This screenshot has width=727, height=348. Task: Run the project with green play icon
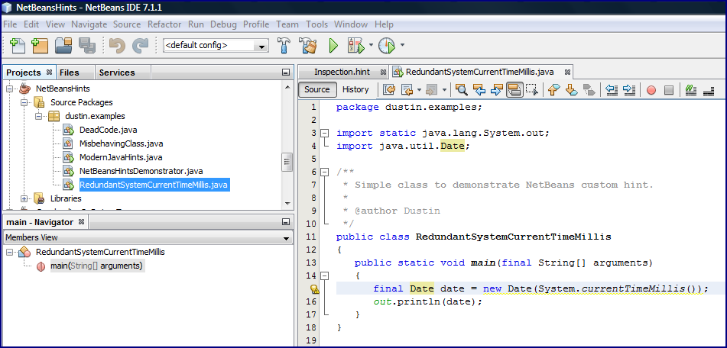333,45
